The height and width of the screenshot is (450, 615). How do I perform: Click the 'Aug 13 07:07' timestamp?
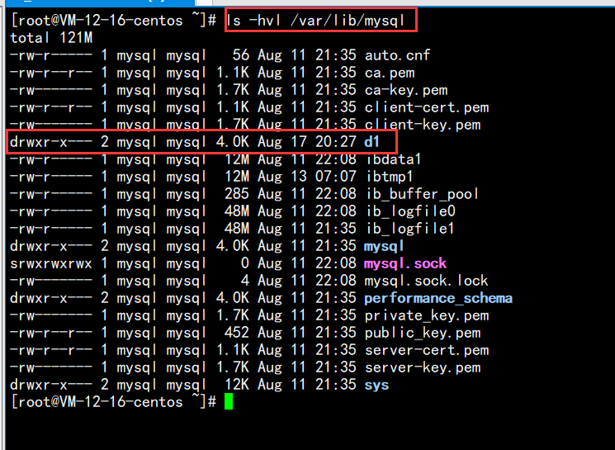(x=307, y=177)
